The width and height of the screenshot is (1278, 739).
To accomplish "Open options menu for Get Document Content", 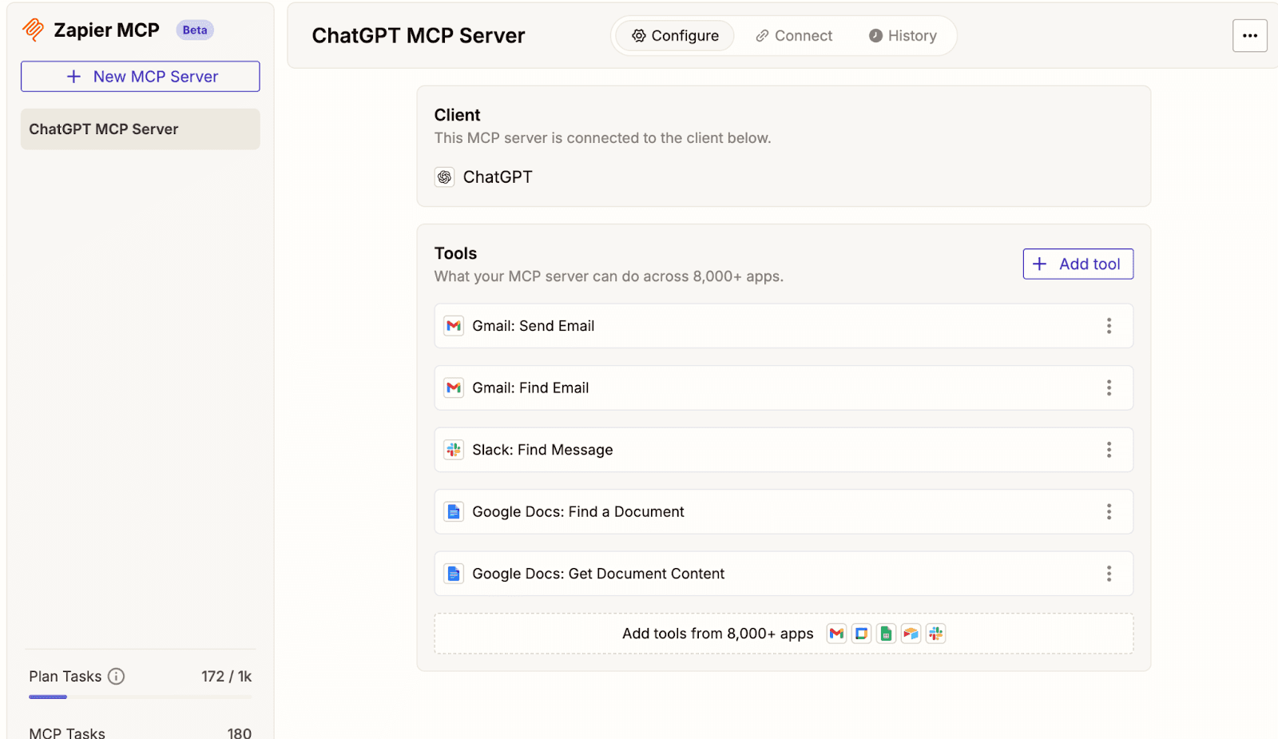I will coord(1109,574).
